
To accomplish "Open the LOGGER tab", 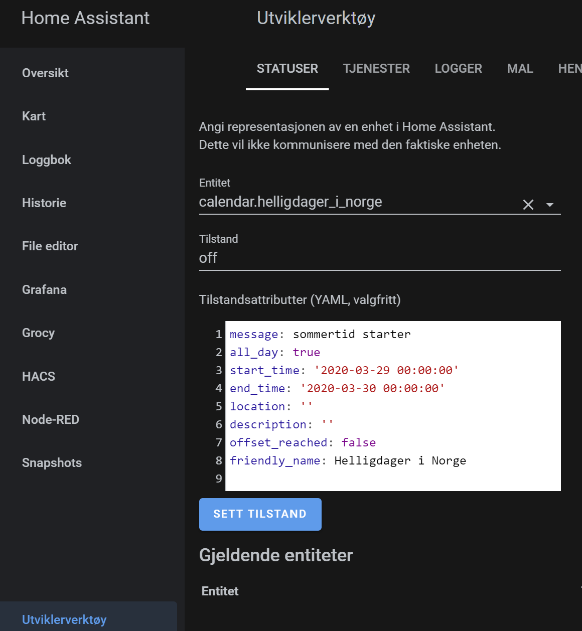I will pos(458,69).
